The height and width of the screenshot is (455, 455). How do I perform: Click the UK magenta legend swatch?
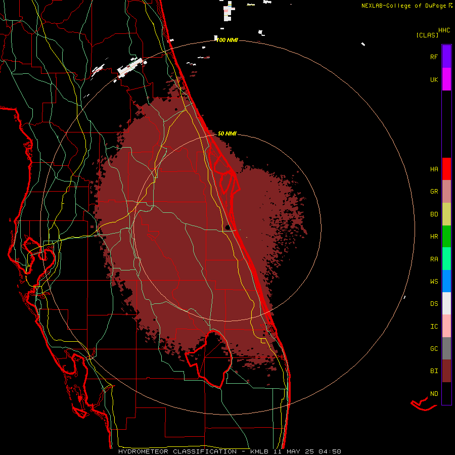click(x=446, y=79)
